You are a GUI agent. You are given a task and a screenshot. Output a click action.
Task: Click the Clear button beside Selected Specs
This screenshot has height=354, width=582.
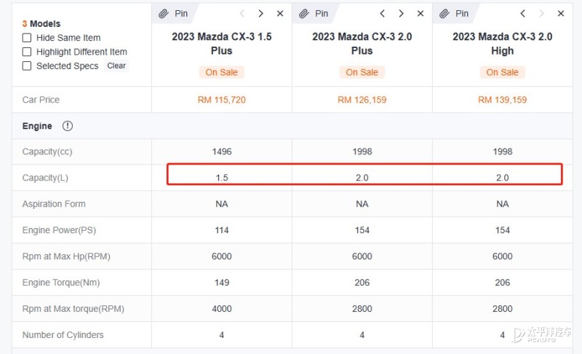[116, 66]
